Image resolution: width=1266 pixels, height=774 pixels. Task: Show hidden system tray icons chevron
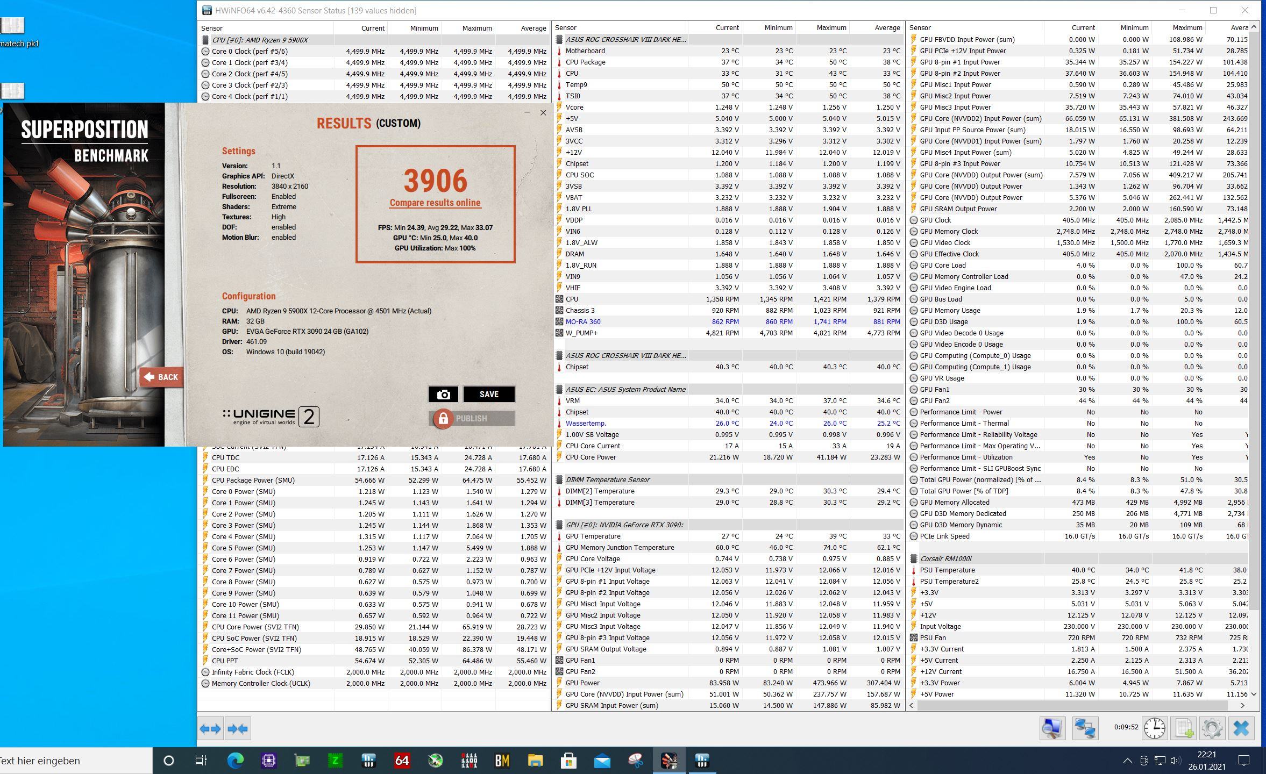[1127, 761]
